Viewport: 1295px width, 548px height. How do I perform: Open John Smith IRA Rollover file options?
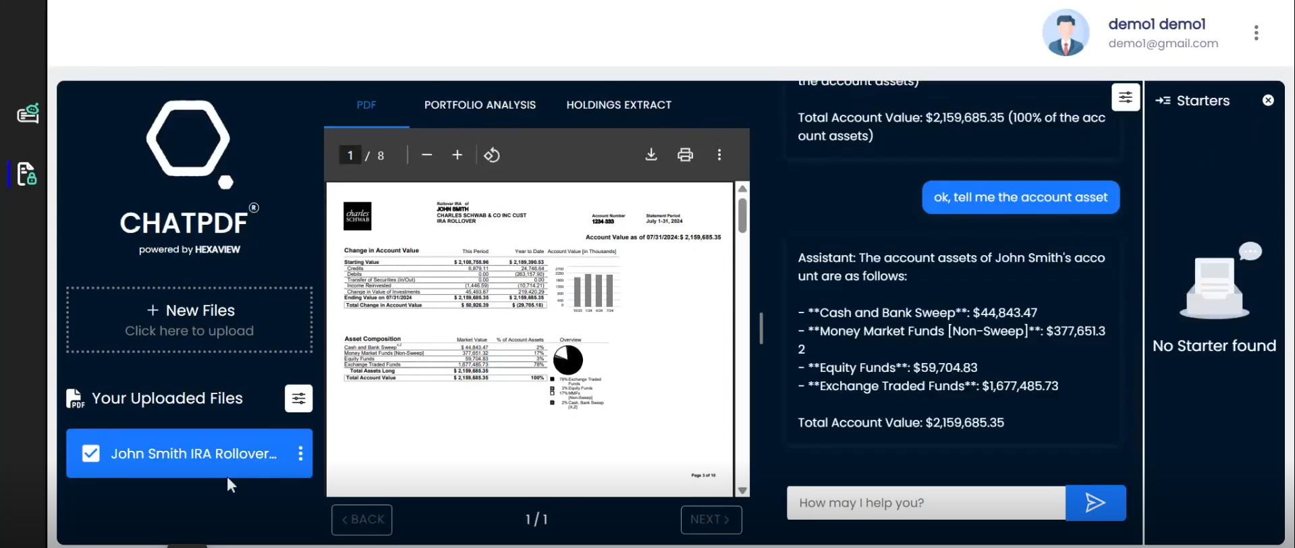300,454
